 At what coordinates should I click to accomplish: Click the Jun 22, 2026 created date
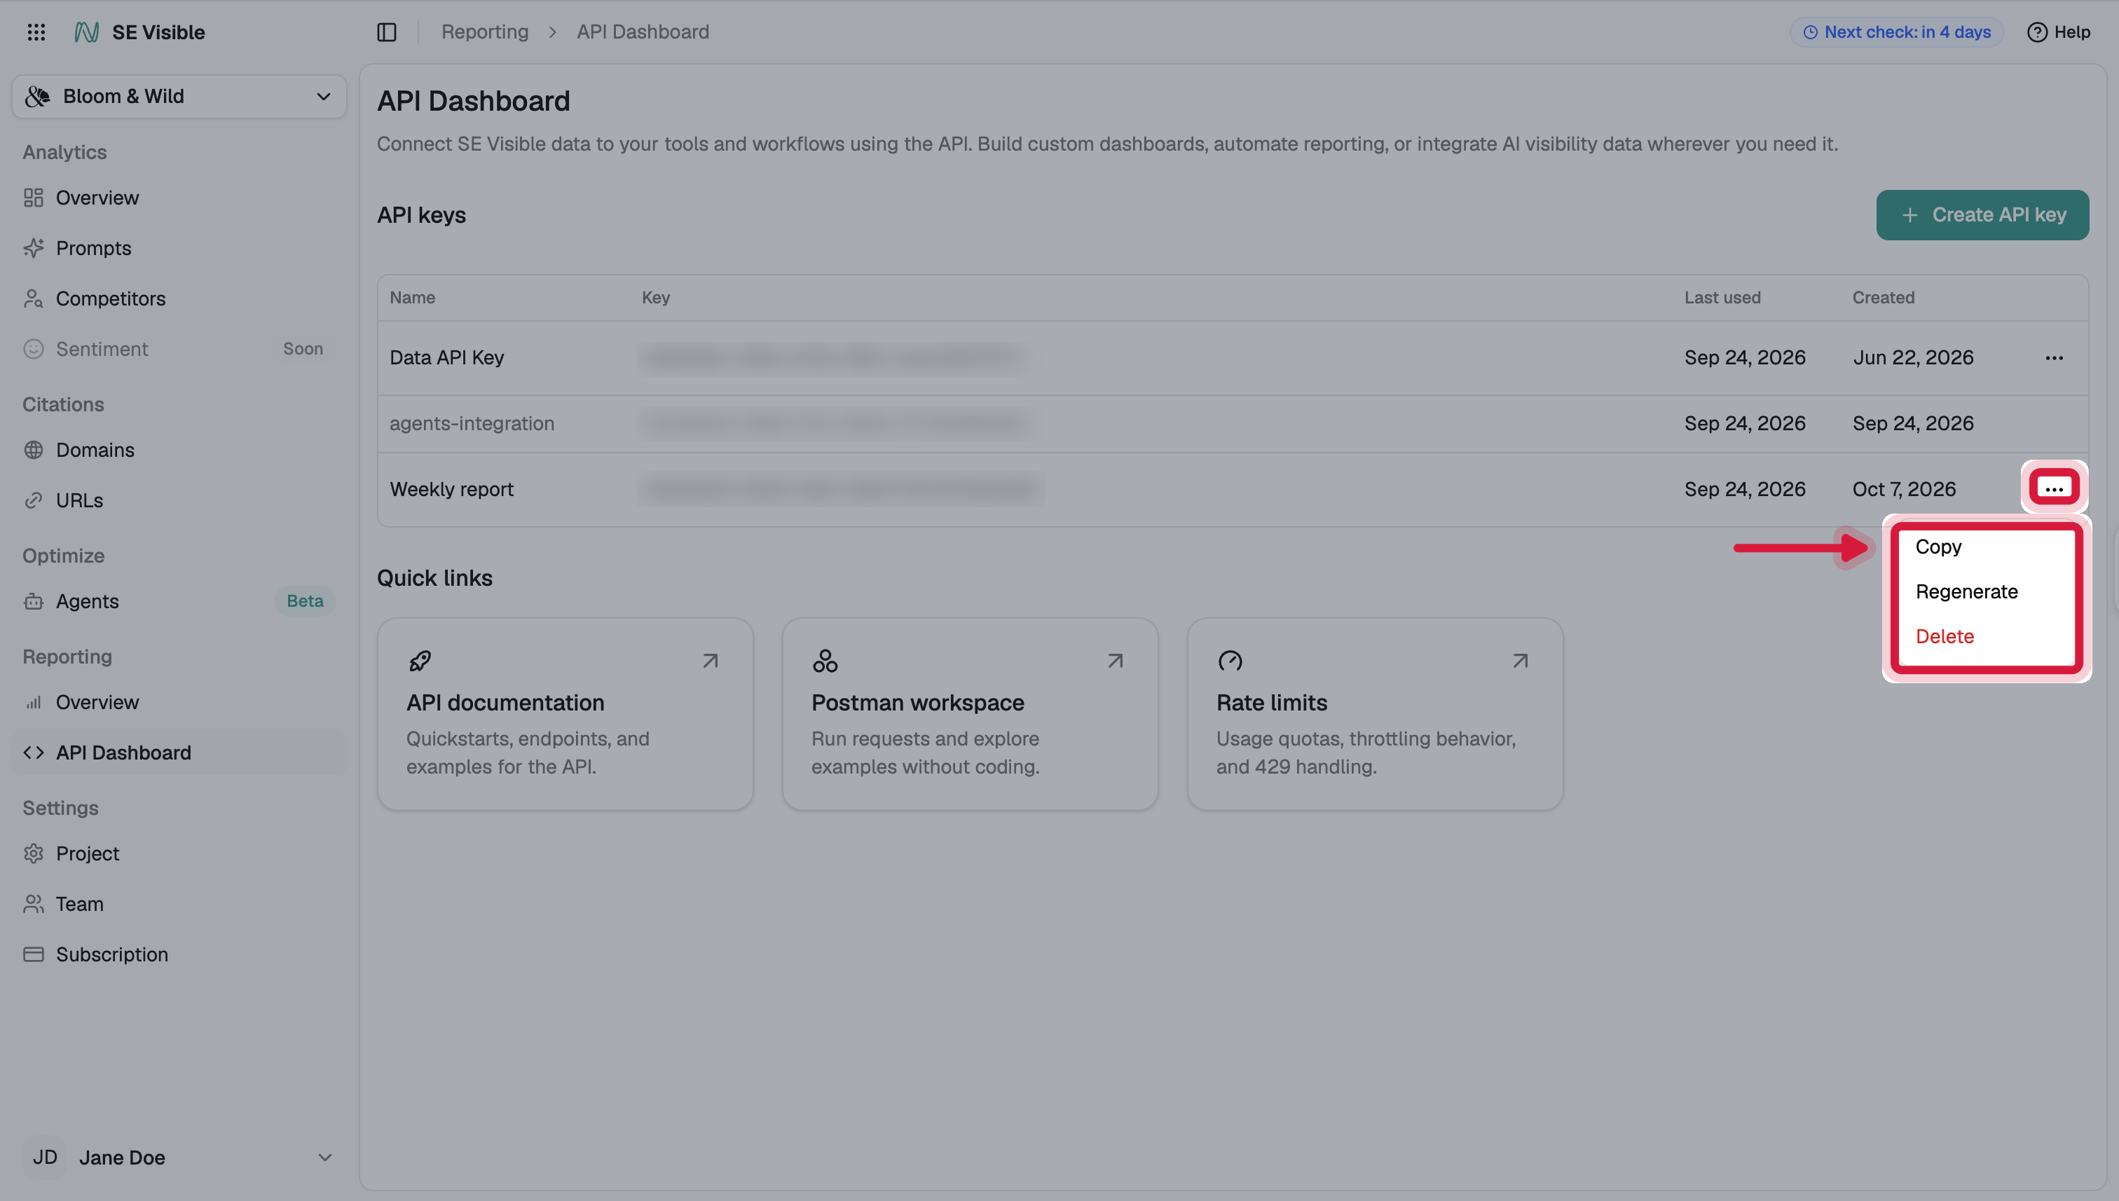[x=1913, y=358]
